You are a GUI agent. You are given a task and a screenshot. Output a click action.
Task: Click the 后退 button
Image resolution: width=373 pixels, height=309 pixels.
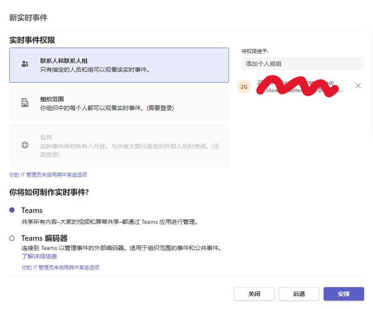299,294
